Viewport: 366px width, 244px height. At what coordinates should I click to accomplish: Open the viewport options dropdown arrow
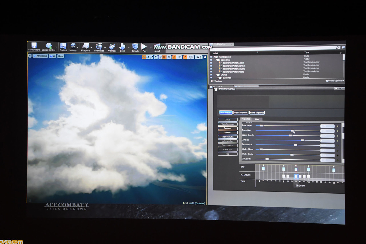(x=30, y=56)
